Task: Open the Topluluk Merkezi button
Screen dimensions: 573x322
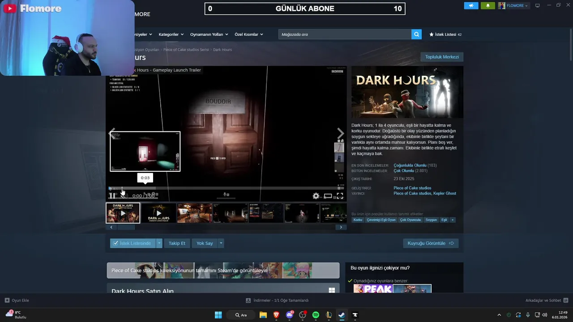Action: click(442, 57)
